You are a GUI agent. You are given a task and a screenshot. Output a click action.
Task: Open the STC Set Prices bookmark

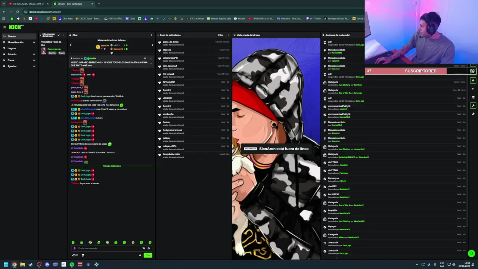coord(195,19)
